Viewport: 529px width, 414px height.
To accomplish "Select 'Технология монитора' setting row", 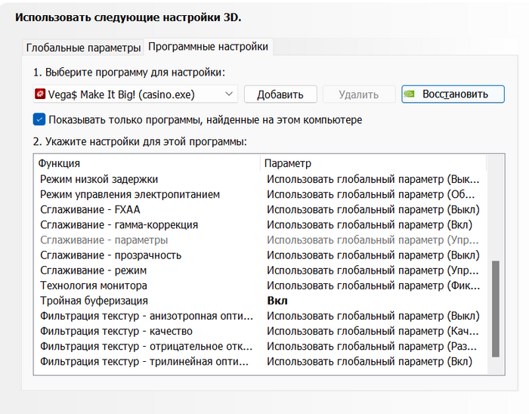I will [92, 286].
